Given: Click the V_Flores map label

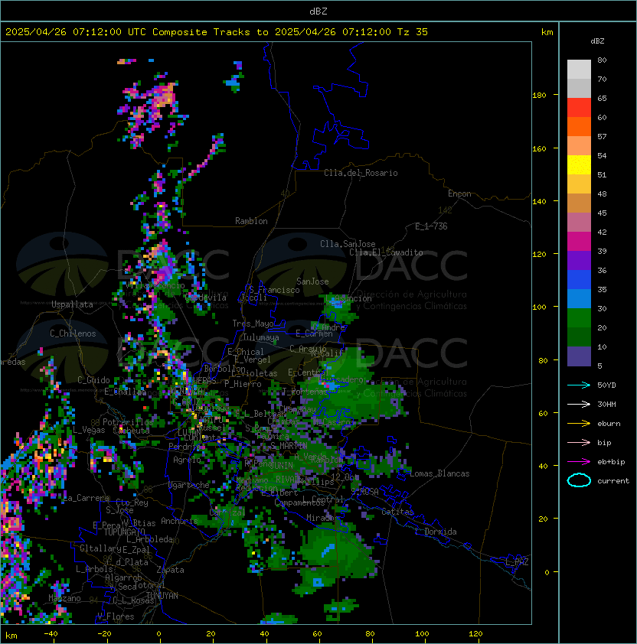Looking at the screenshot, I should coord(116,616).
